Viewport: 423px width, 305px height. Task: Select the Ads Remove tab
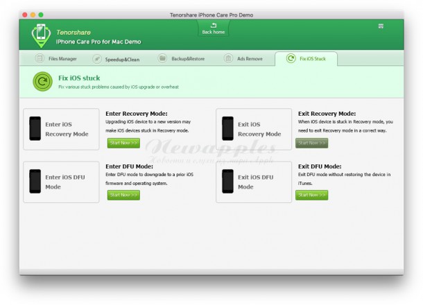[243, 58]
